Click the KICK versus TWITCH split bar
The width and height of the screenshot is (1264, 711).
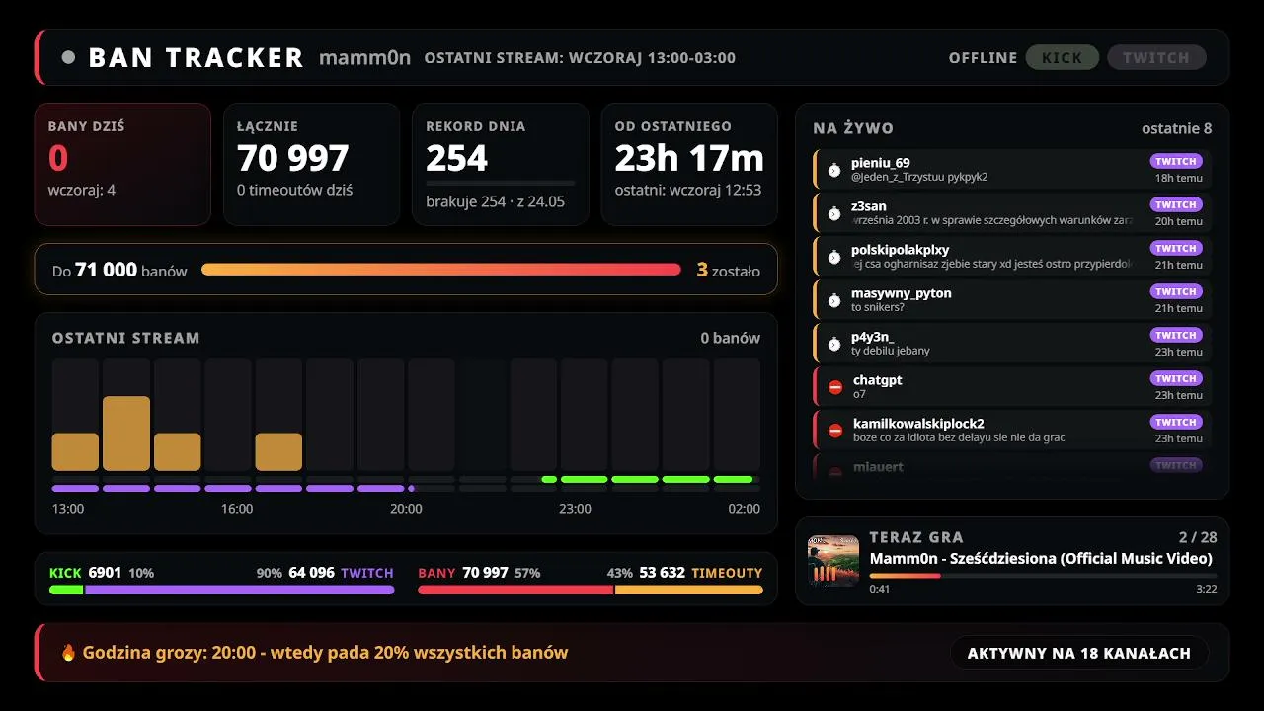[222, 590]
